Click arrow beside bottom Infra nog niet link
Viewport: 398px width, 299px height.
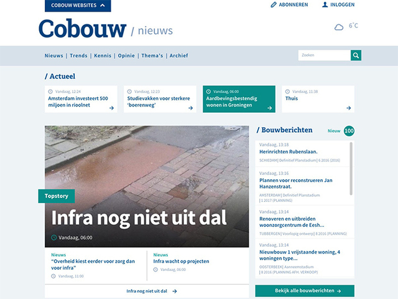[174, 292]
